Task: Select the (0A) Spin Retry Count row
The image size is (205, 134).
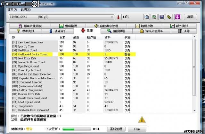Action: [x=73, y=66]
